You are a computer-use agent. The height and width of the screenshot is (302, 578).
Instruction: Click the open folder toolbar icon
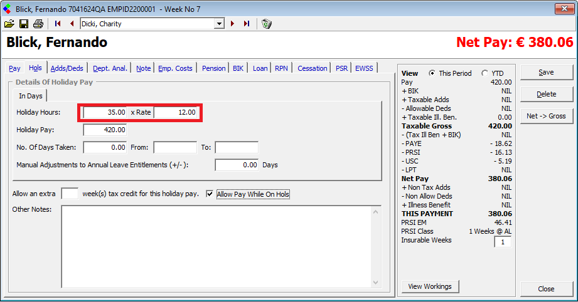tap(9, 24)
